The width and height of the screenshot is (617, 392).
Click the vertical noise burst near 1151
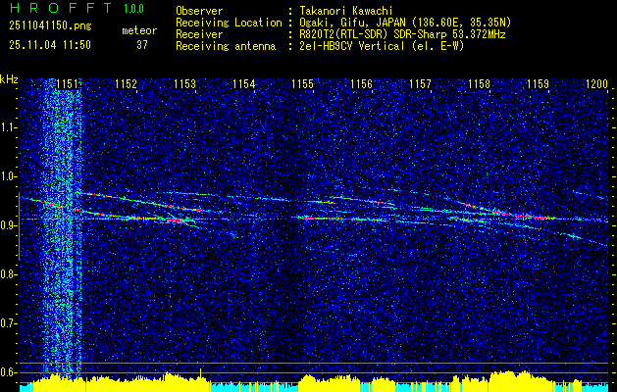62,228
